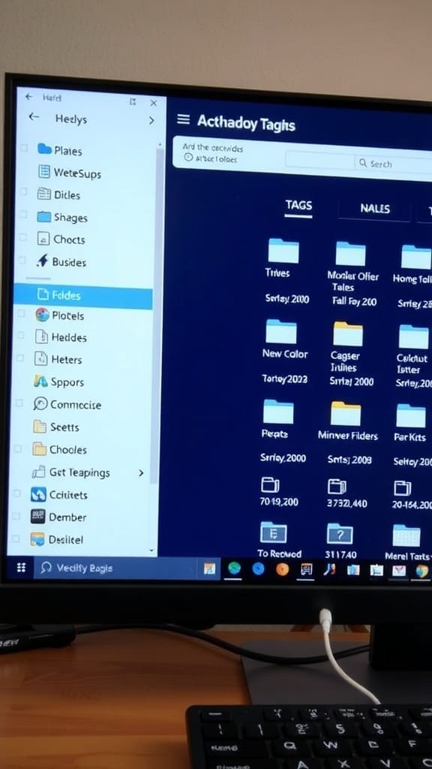432x769 pixels.
Task: Tick the checkbox next to Dember
Action: (16, 516)
